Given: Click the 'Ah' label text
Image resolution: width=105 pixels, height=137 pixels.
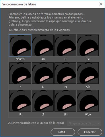Looking at the screenshot, I should (x=43, y=59).
